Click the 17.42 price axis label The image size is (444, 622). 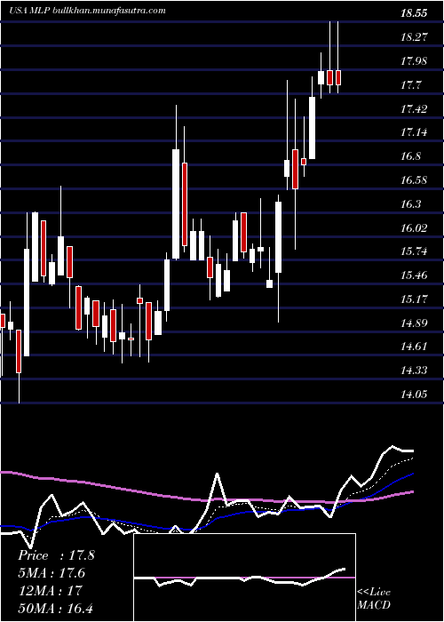click(414, 108)
